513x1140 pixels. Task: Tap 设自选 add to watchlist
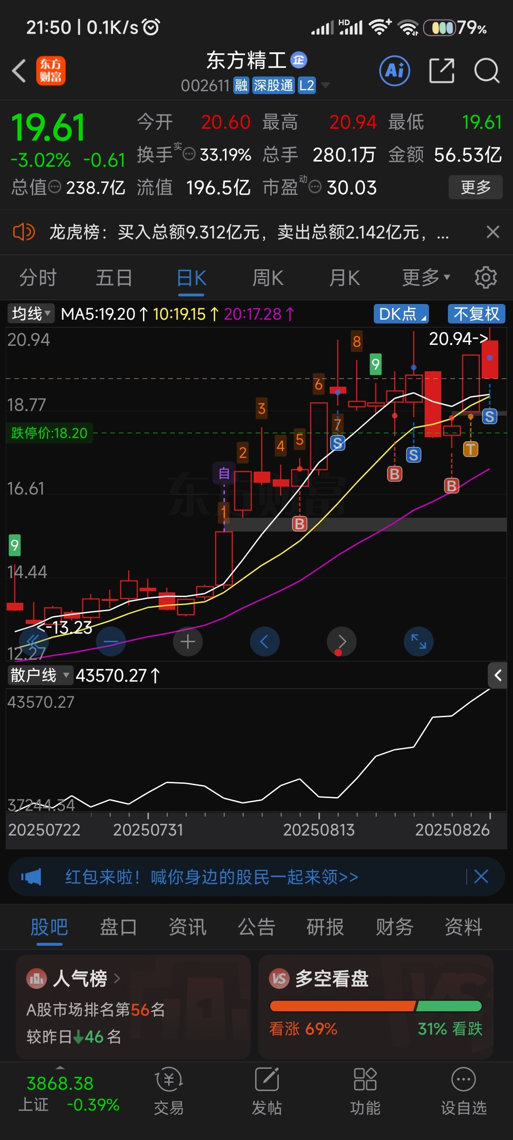pos(464,1091)
